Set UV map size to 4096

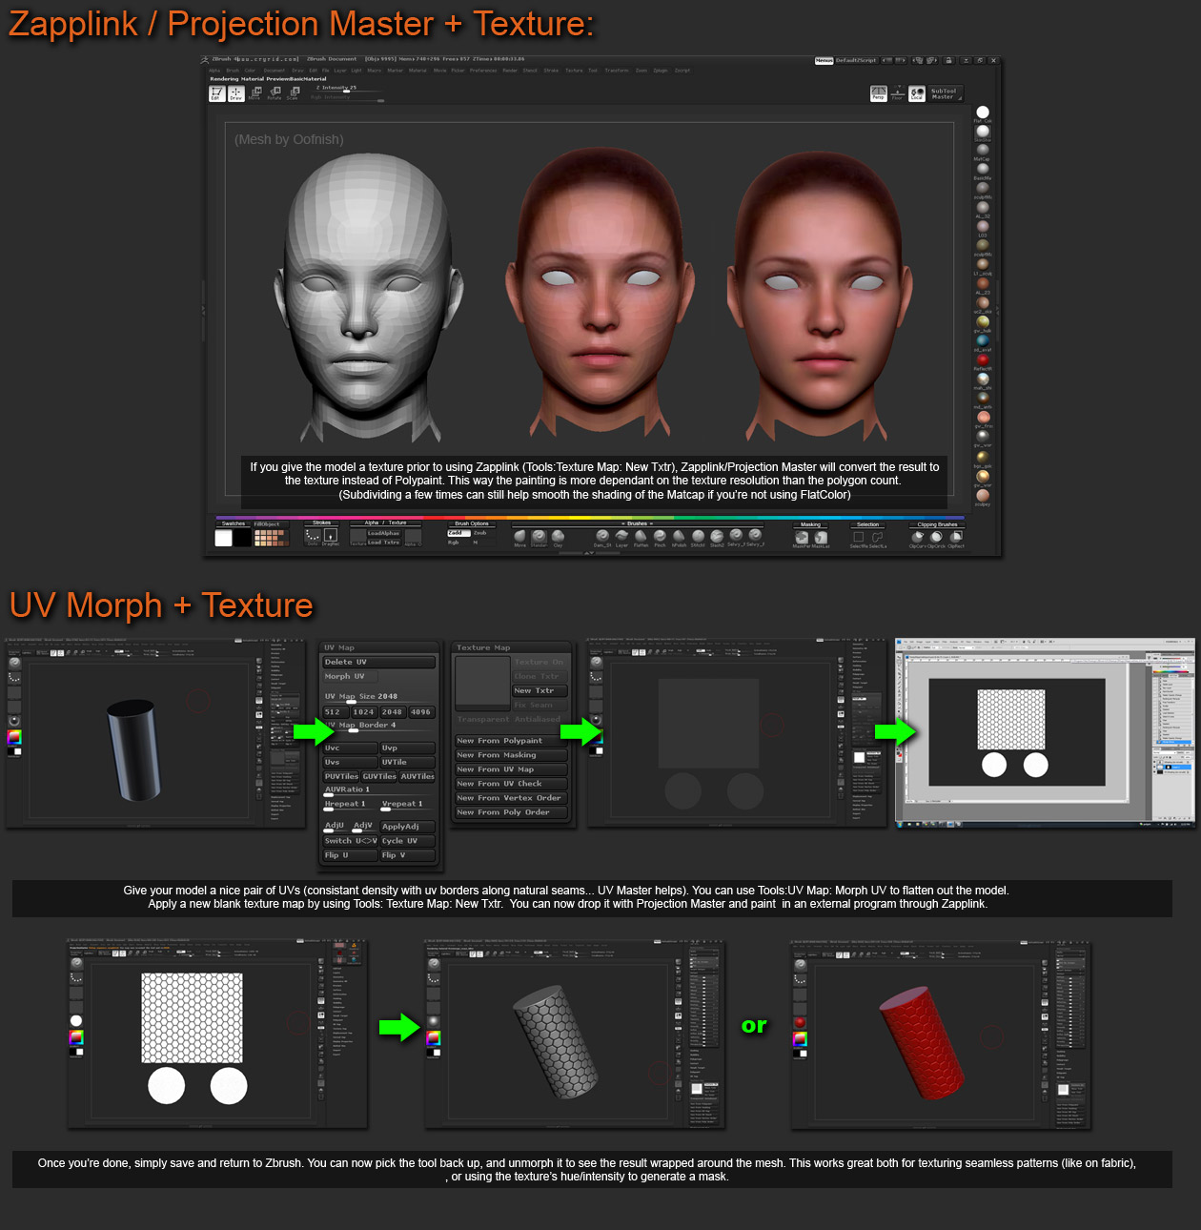click(421, 712)
